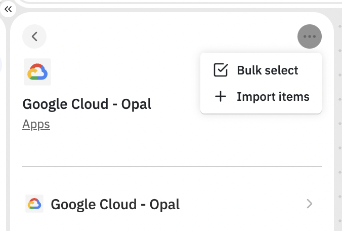Open the Apps breadcrumb link
342x231 pixels.
point(36,125)
